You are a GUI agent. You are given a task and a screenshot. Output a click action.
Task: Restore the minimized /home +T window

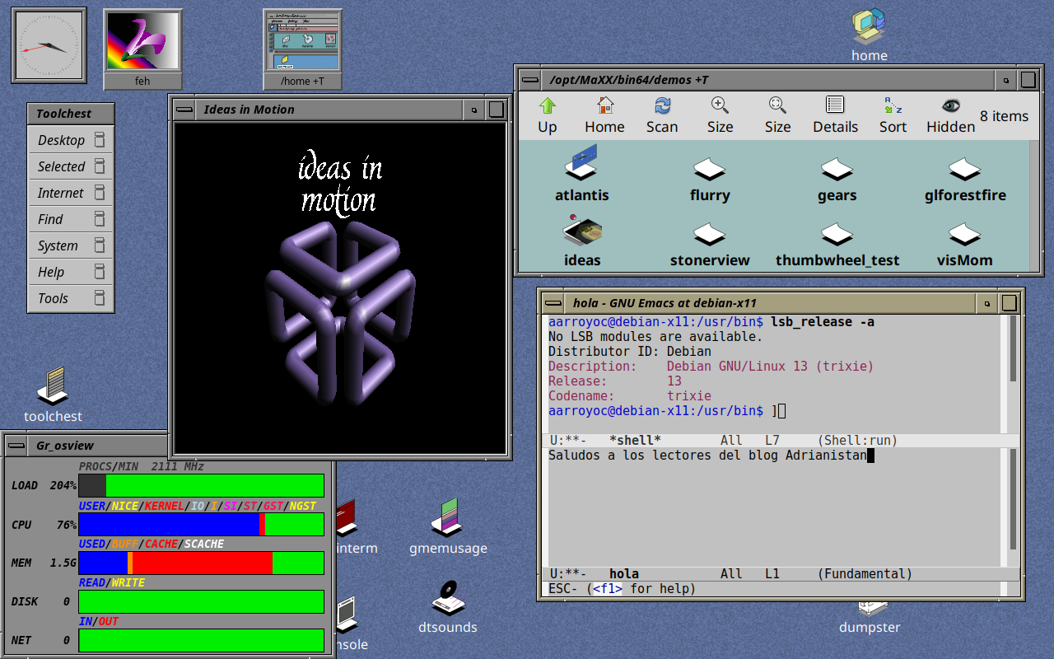click(302, 48)
